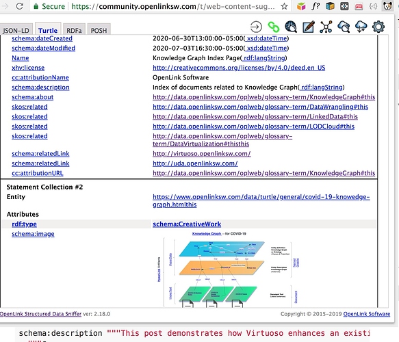Click the colorful cube extension icon

click(x=301, y=6)
